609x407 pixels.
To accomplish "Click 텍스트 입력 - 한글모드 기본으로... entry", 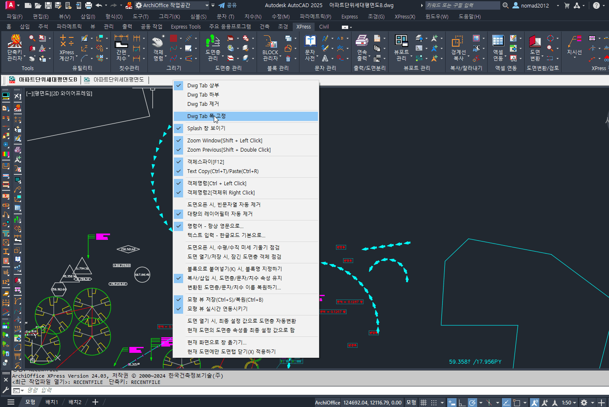I will coord(246,235).
